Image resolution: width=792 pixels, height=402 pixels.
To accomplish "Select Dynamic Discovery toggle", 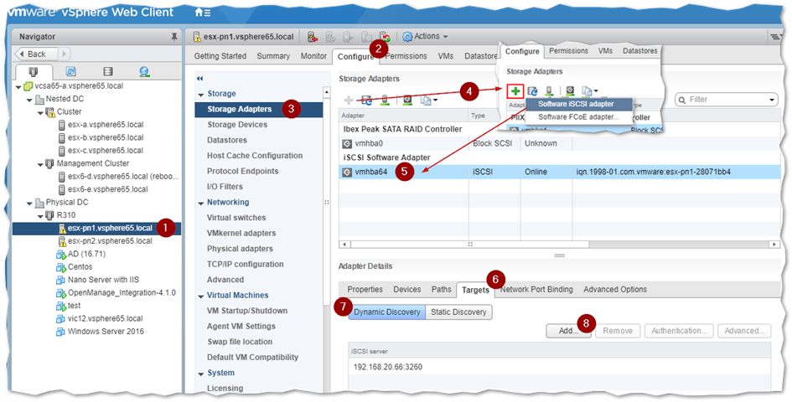I will (x=387, y=312).
